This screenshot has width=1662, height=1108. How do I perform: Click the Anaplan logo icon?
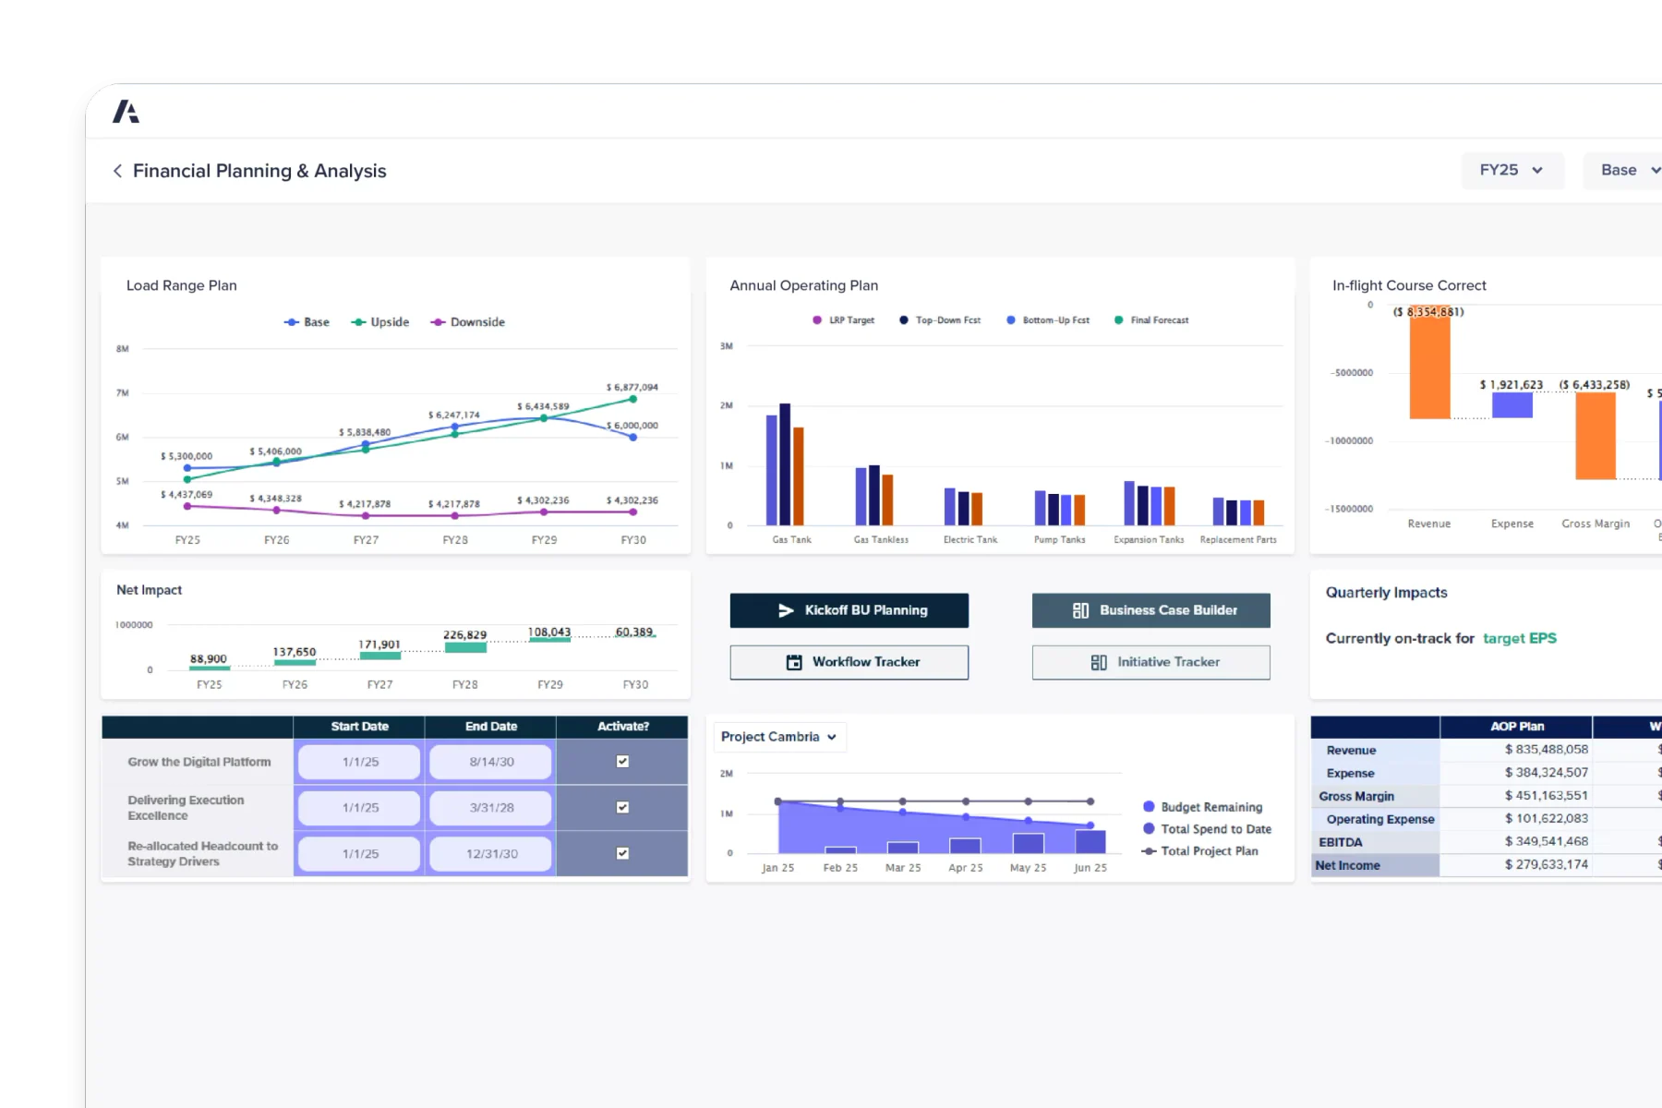(126, 112)
